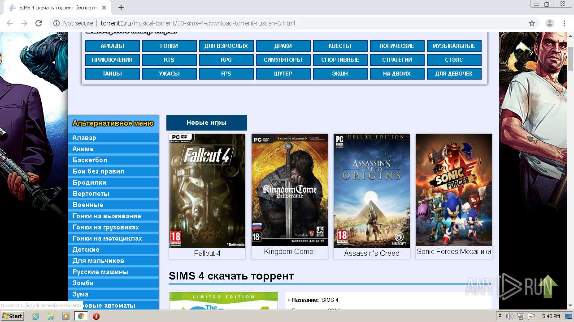Open Зомби sidebar menu item
This screenshot has height=322, width=574.
click(x=113, y=283)
